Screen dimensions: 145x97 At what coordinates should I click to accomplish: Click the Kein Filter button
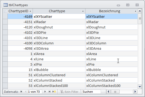pos(69,92)
